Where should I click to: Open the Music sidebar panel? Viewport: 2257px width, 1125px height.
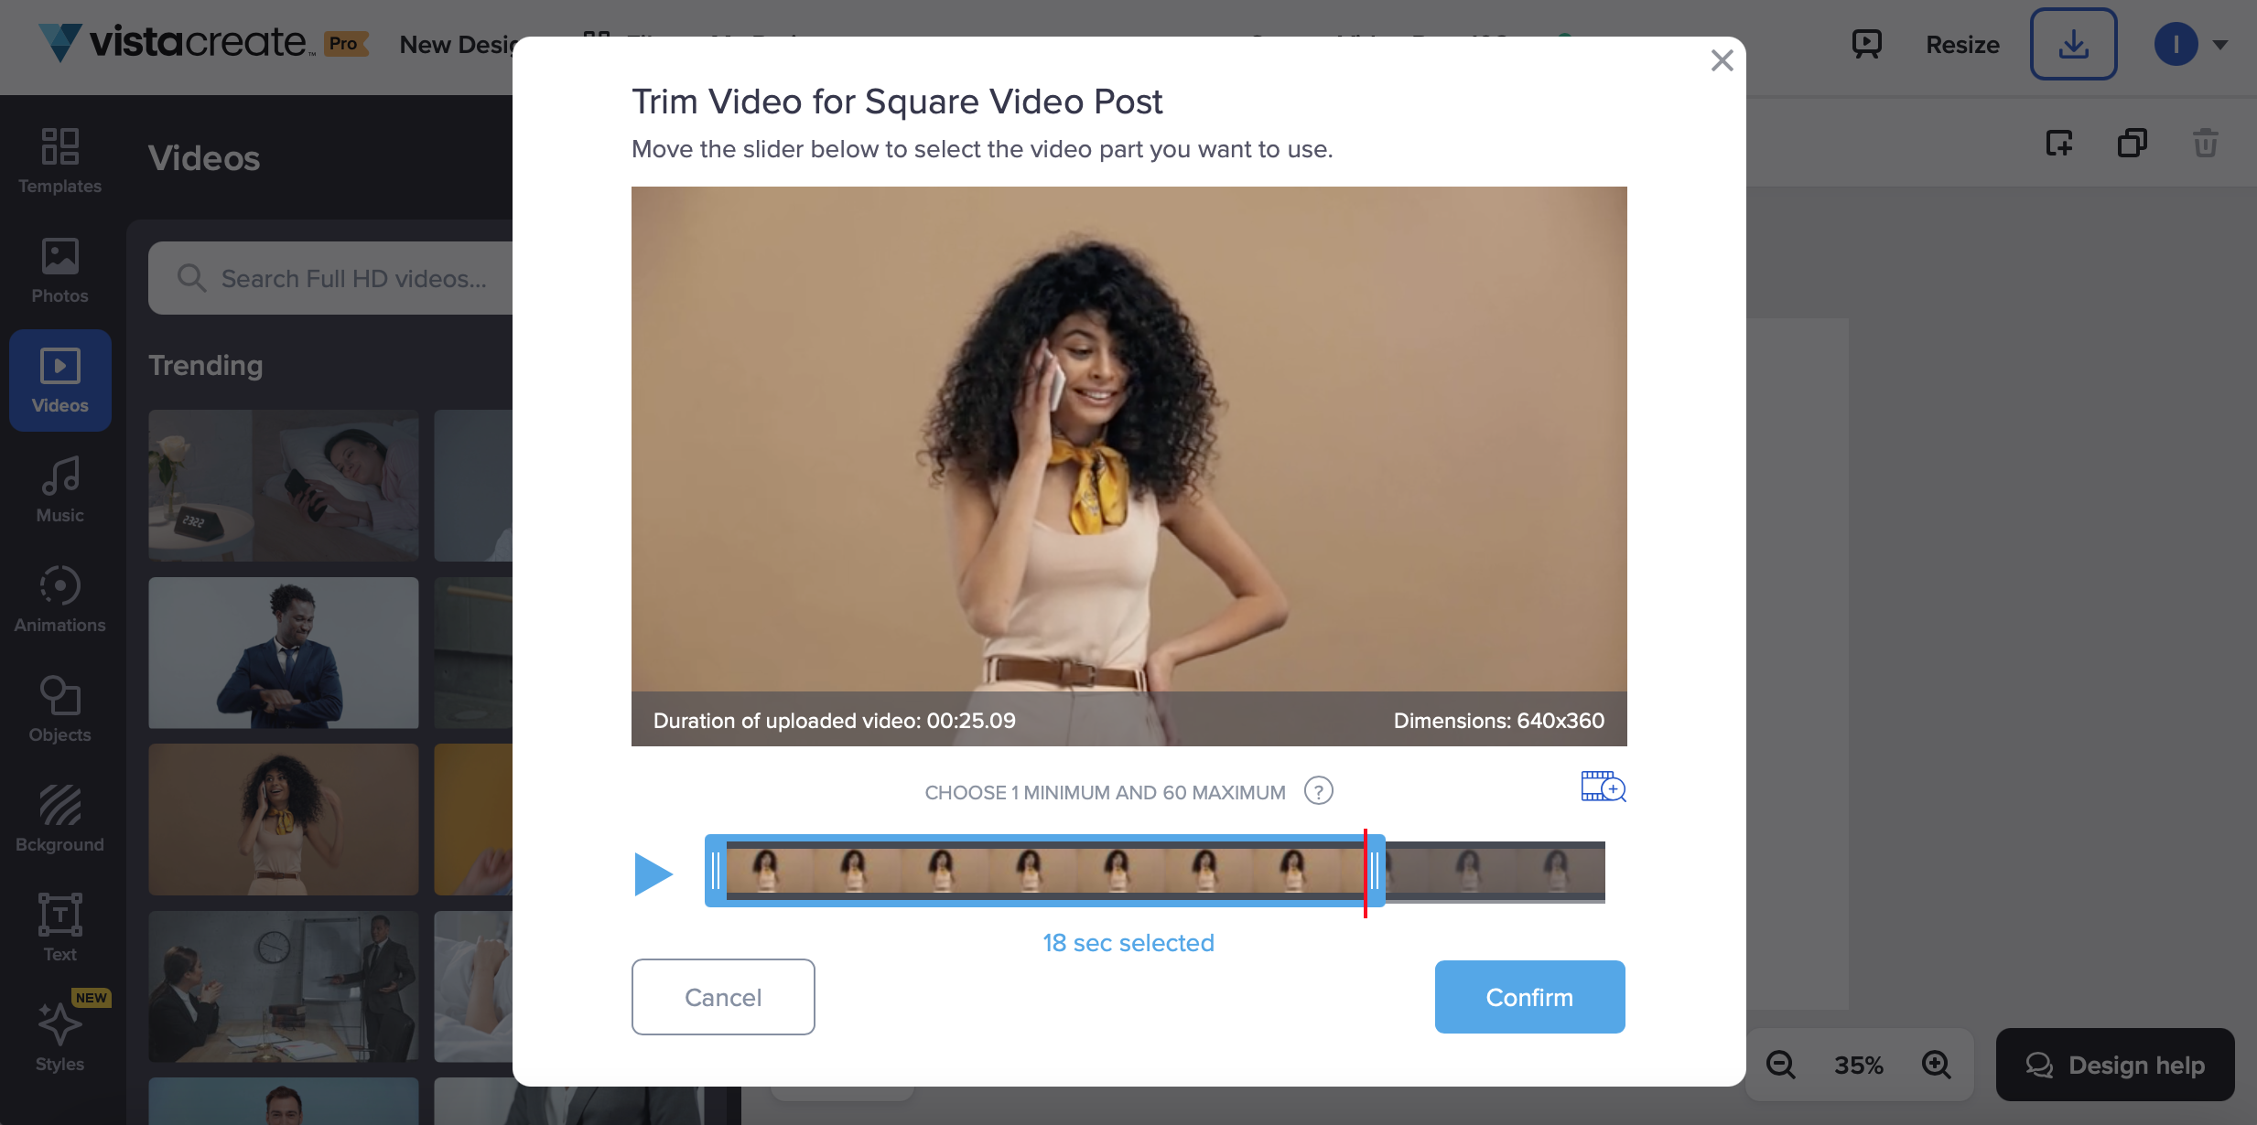(x=59, y=490)
